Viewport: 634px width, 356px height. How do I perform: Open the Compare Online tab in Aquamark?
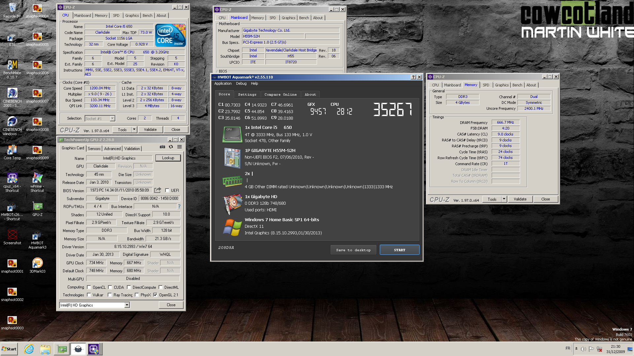pyautogui.click(x=280, y=94)
